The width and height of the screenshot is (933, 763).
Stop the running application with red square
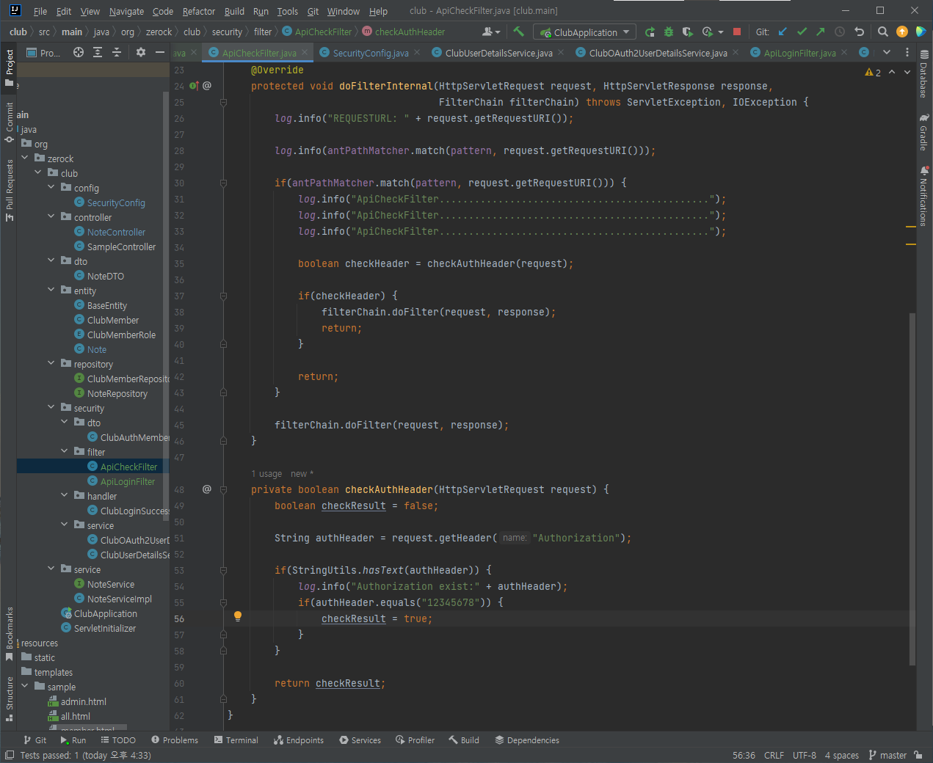pos(737,32)
